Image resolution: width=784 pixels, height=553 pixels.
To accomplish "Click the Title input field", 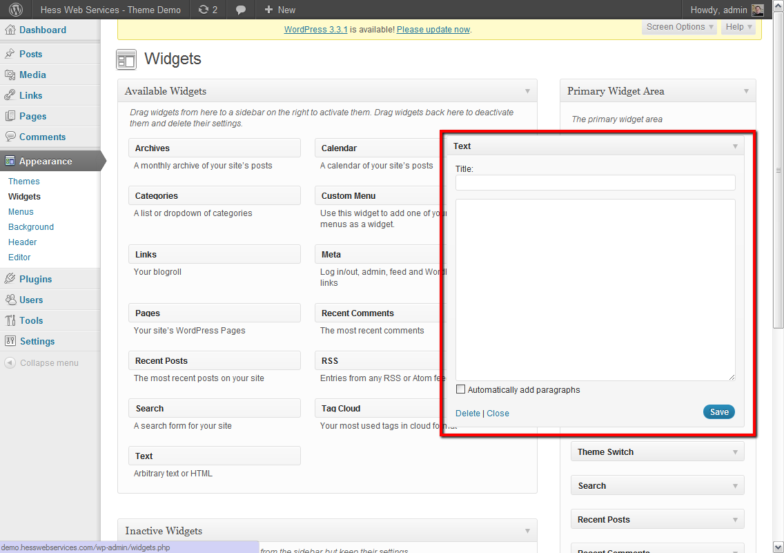I will pyautogui.click(x=595, y=182).
